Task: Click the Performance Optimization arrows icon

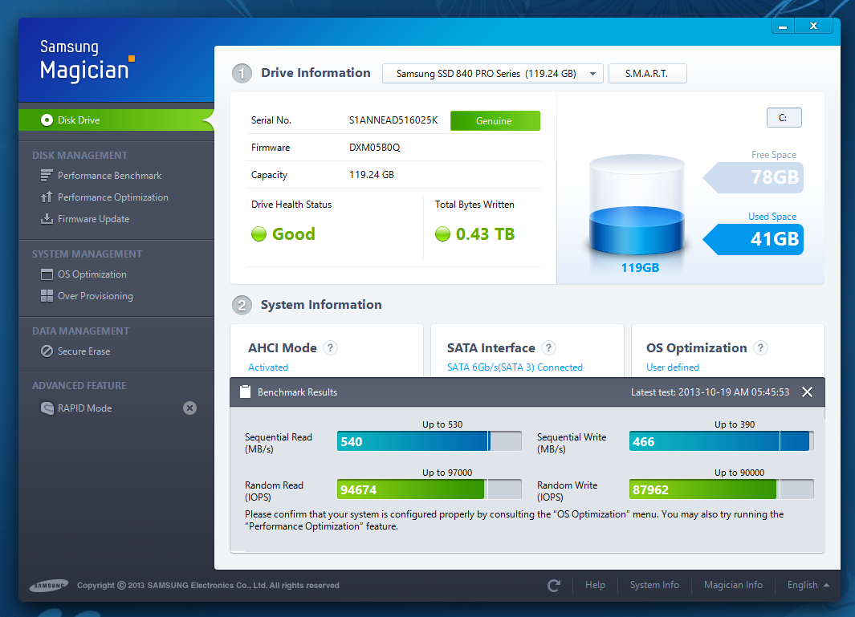Action: click(x=47, y=197)
